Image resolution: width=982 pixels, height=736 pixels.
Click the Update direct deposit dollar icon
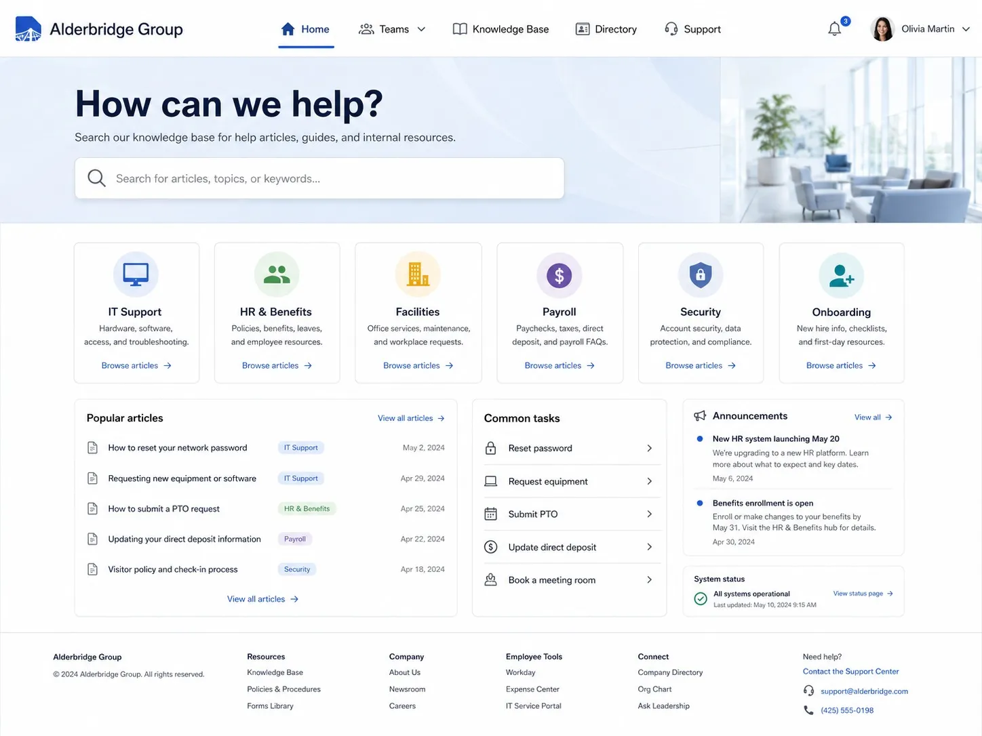[x=491, y=547]
